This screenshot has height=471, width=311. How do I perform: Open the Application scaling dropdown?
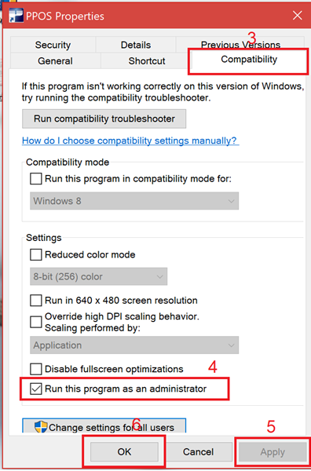(x=134, y=345)
